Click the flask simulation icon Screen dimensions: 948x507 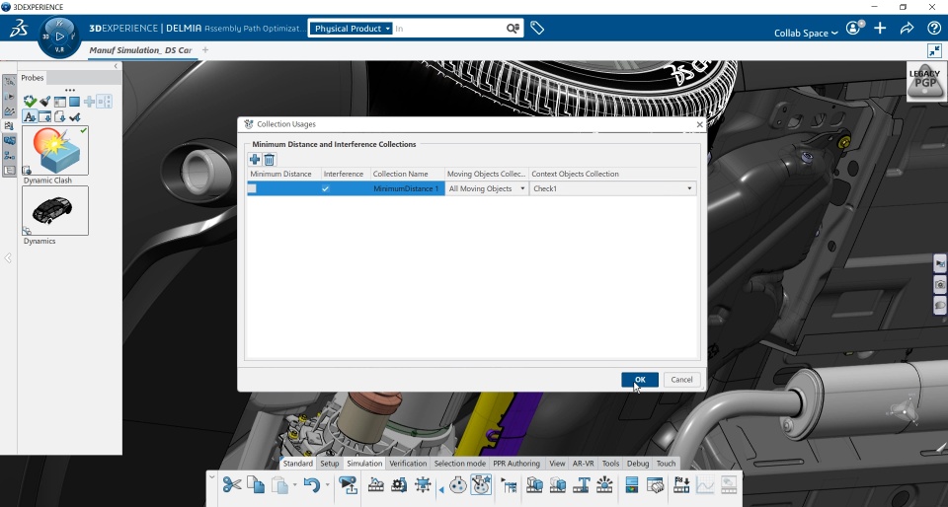point(458,484)
